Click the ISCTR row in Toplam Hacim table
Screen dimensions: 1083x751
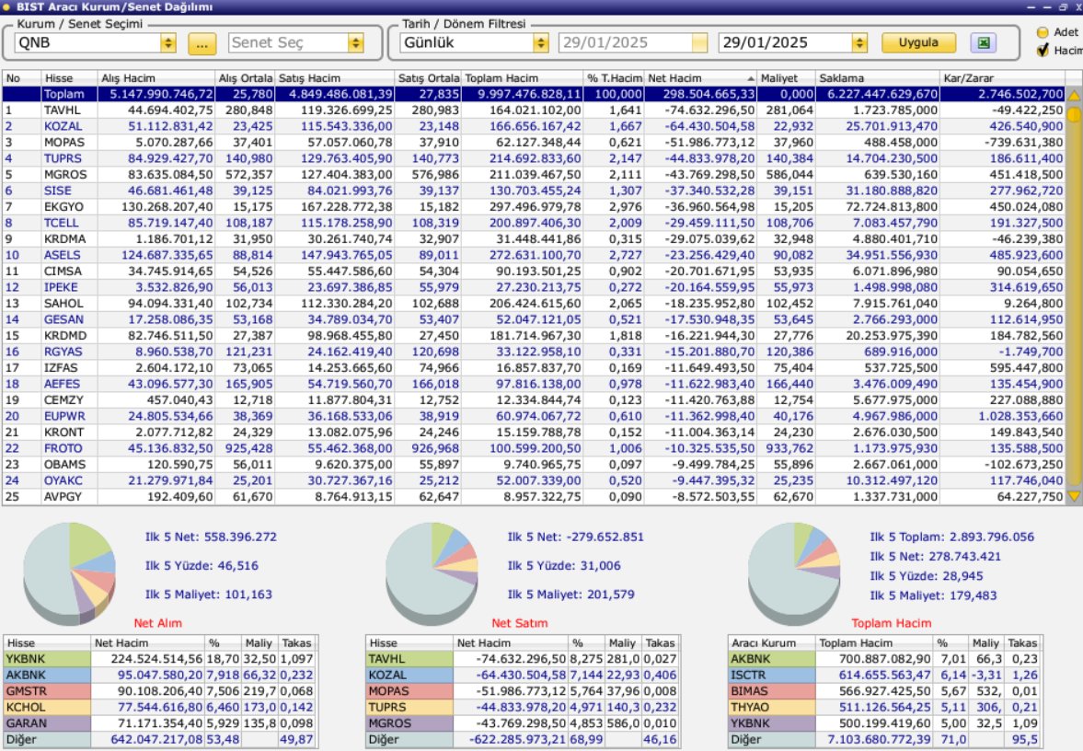885,675
